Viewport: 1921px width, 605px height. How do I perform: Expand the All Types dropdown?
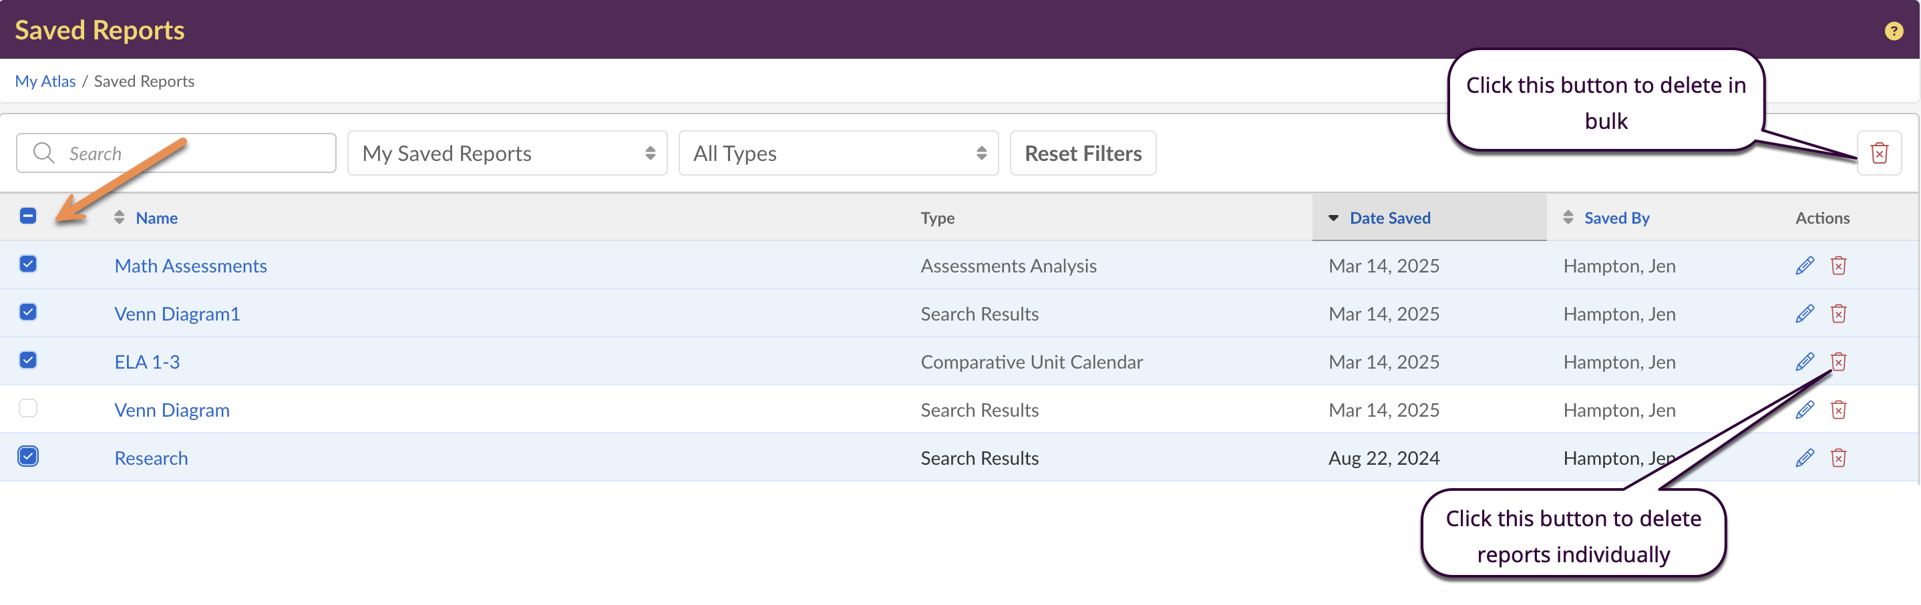838,154
